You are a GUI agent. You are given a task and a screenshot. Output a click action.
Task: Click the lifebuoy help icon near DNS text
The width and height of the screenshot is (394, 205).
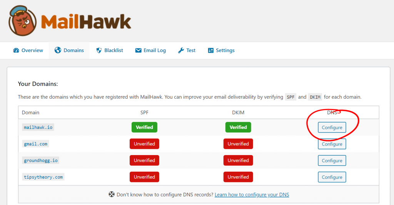pyautogui.click(x=112, y=194)
